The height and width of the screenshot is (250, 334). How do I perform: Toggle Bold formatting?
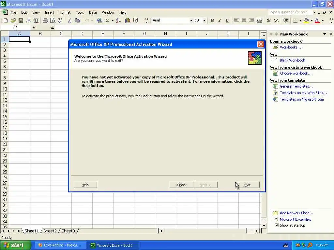[x=212, y=21]
